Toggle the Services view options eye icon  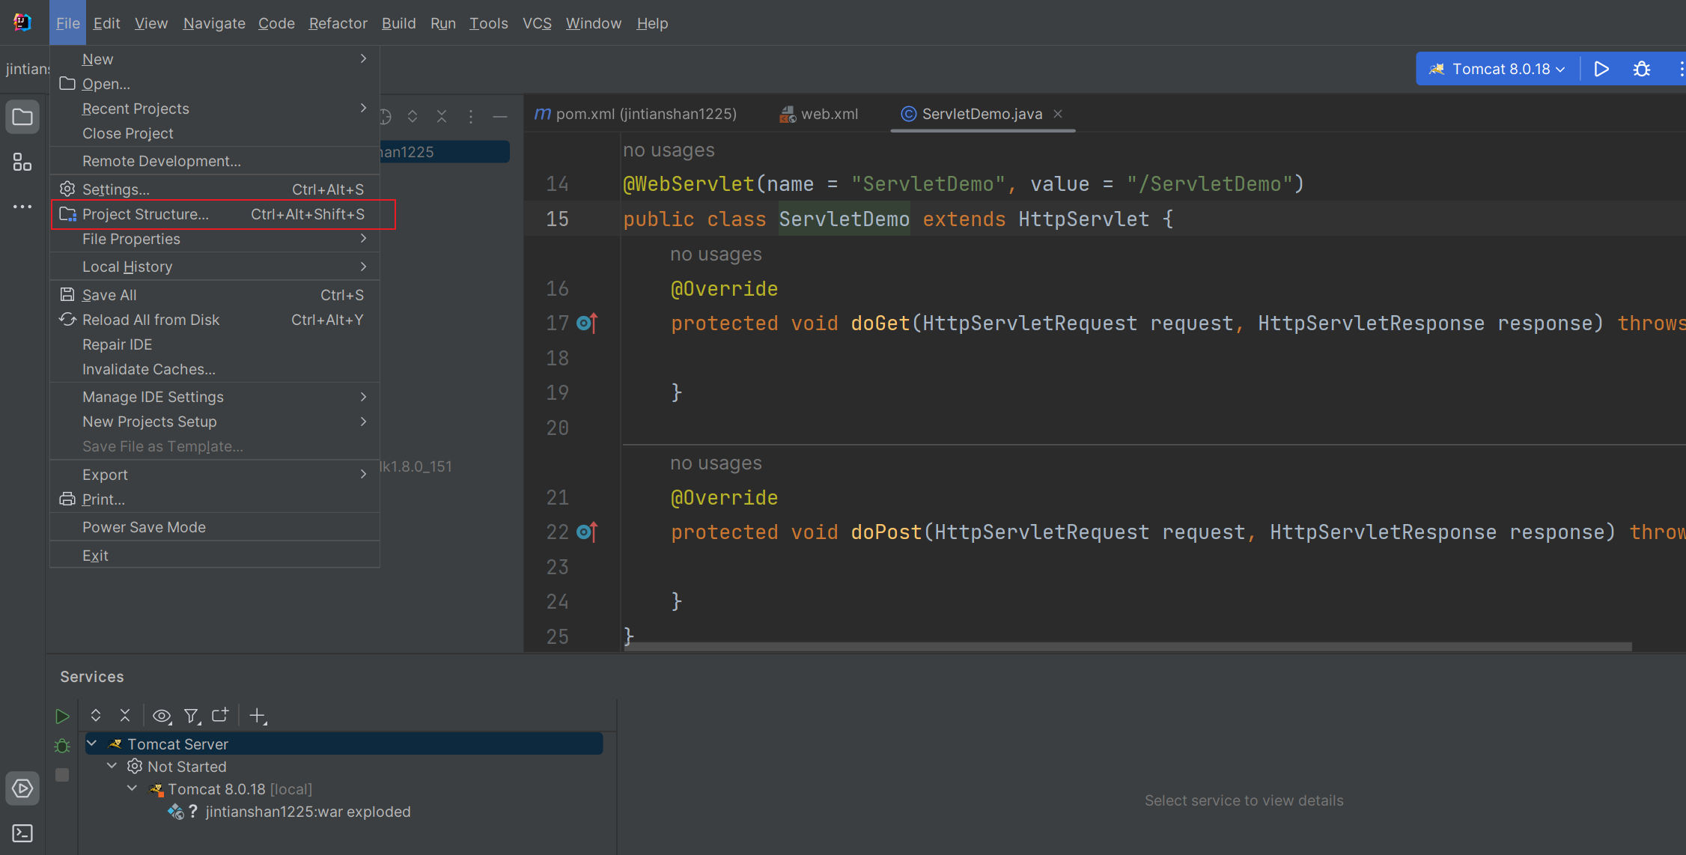point(162,716)
